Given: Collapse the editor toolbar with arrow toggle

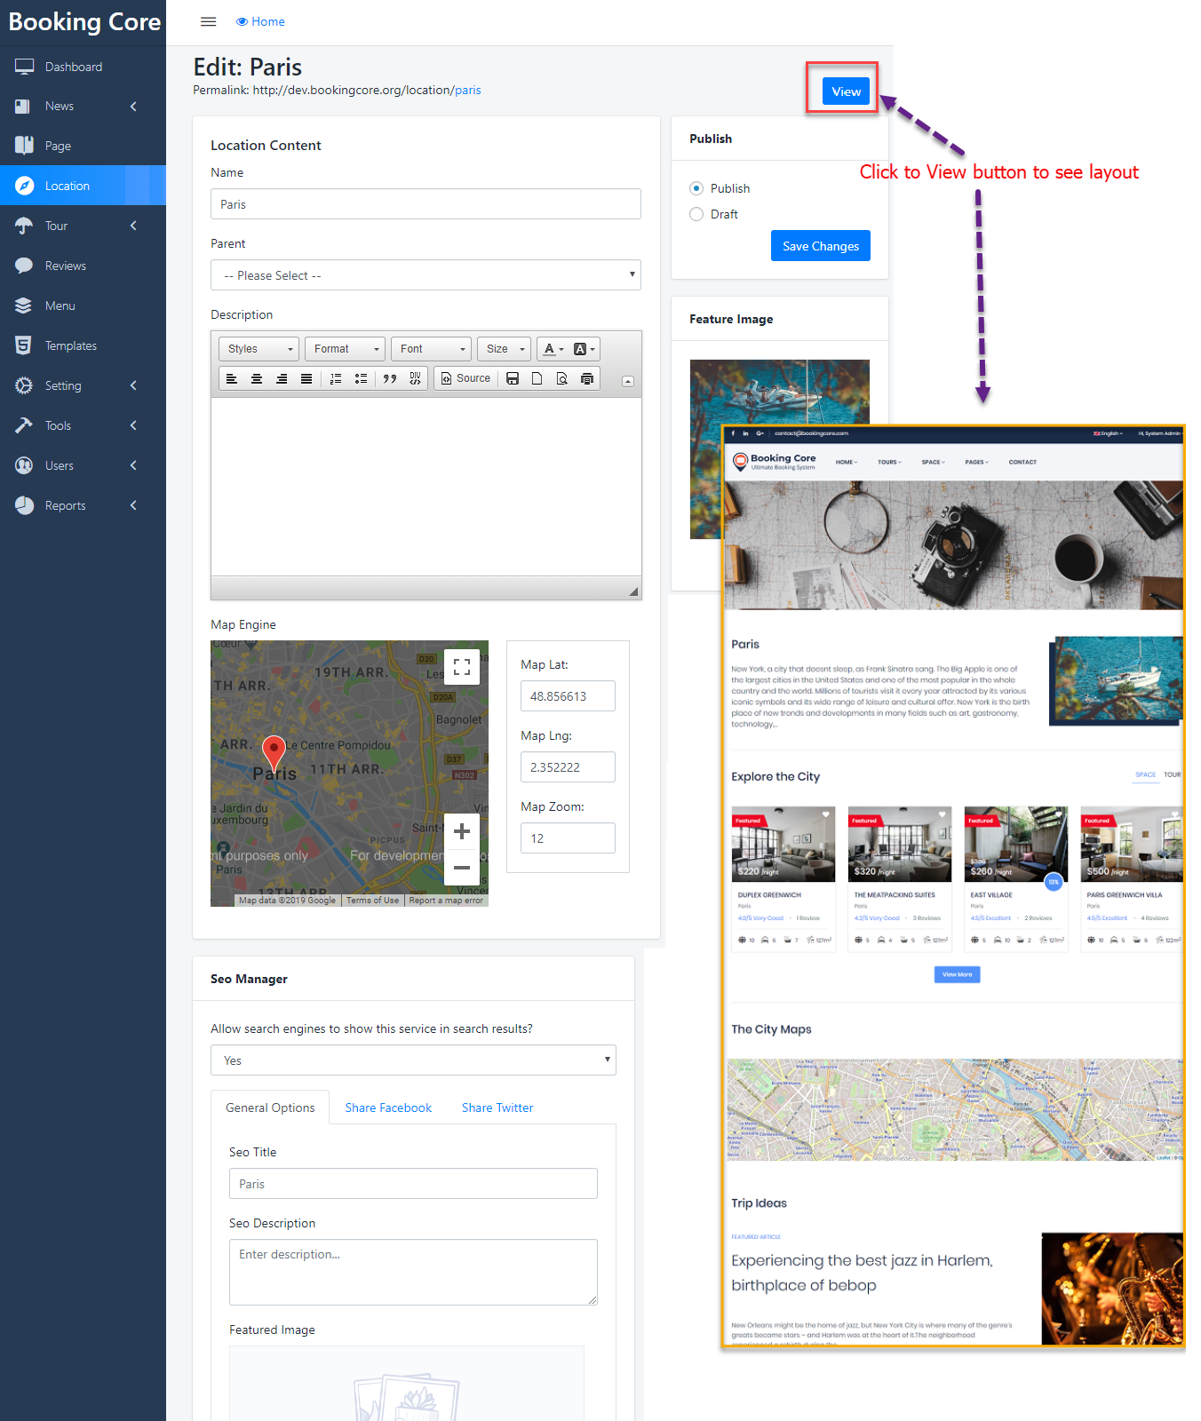Looking at the screenshot, I should [x=628, y=381].
